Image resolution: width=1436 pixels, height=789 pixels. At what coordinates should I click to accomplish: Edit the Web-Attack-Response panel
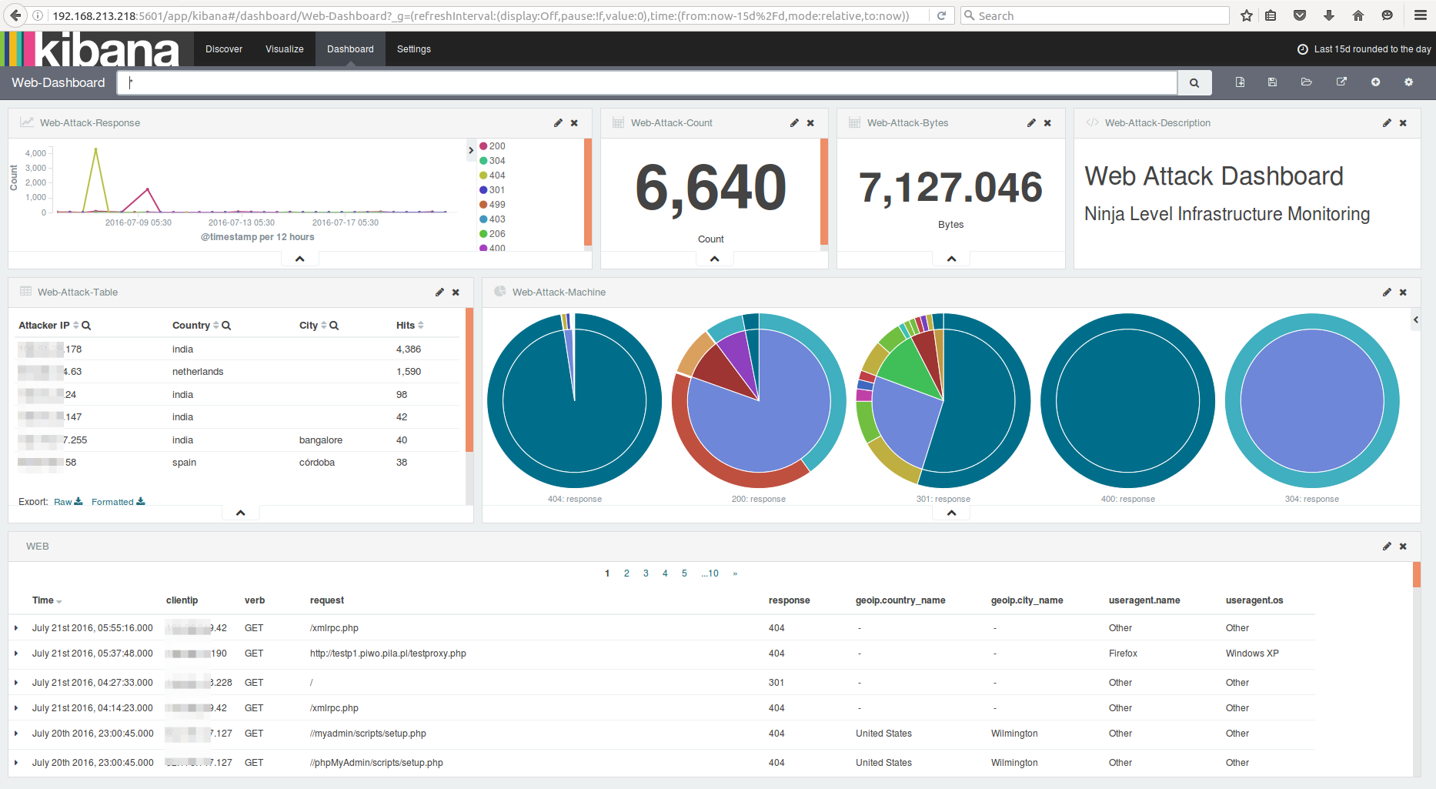(557, 122)
